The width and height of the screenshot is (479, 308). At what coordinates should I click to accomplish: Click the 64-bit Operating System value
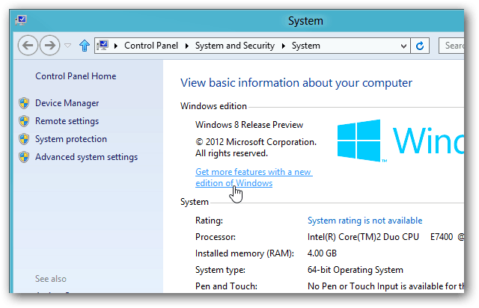tap(356, 270)
